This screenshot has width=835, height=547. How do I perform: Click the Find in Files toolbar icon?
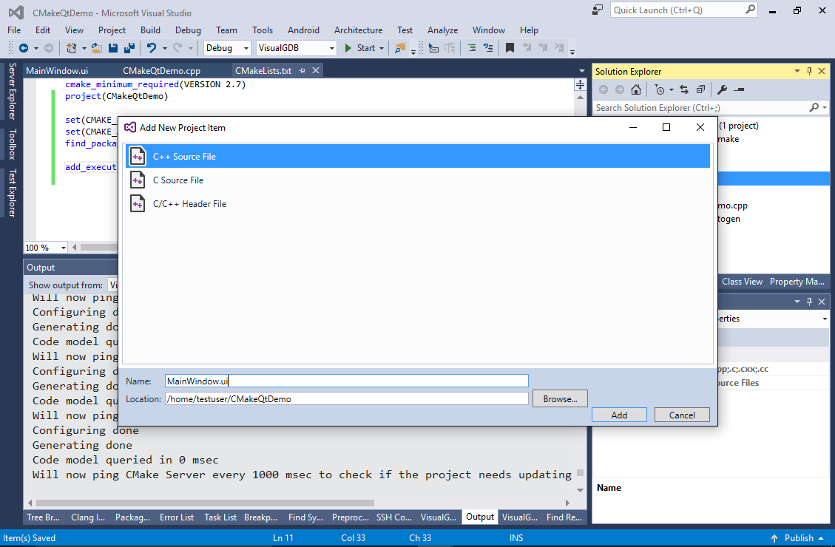(399, 48)
